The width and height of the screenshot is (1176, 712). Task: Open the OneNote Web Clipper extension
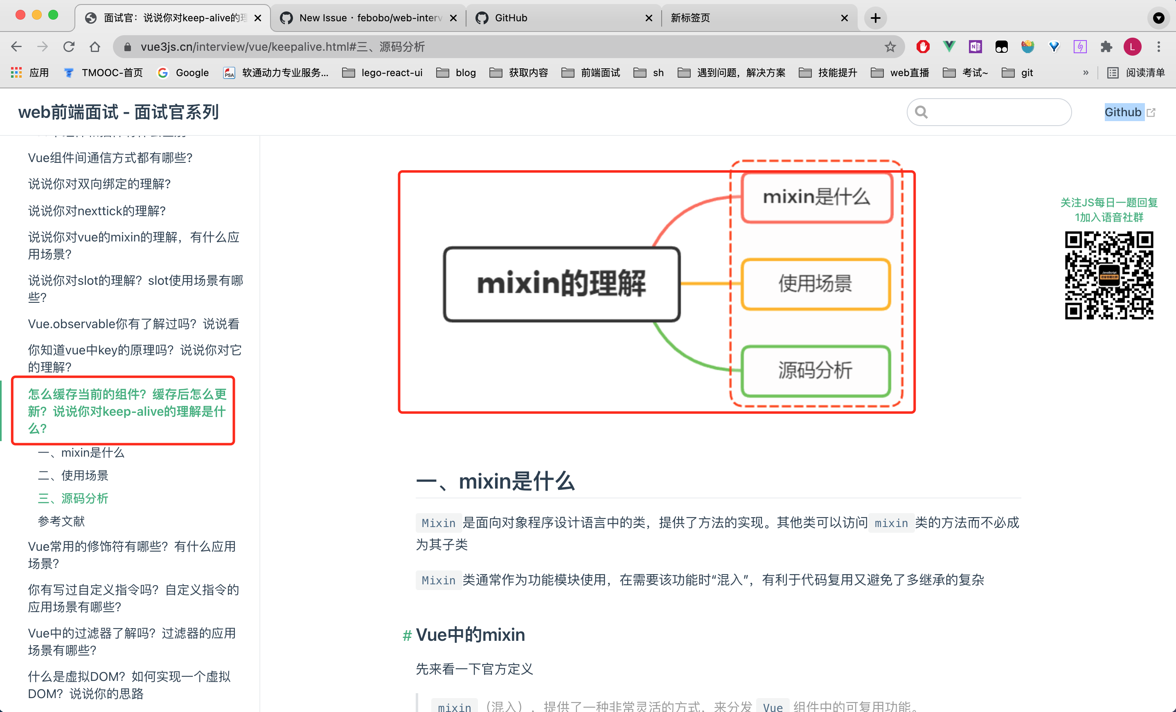click(x=975, y=46)
